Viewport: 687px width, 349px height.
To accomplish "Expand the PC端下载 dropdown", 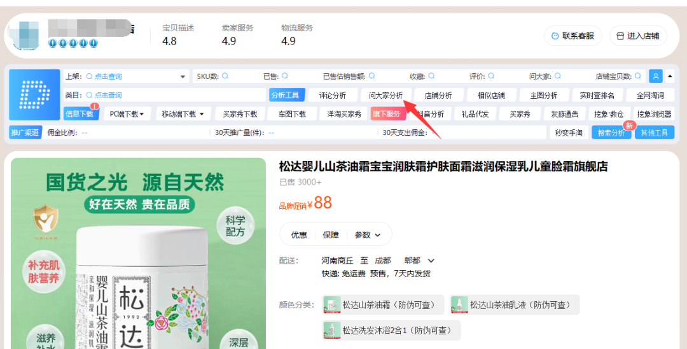I will click(127, 114).
